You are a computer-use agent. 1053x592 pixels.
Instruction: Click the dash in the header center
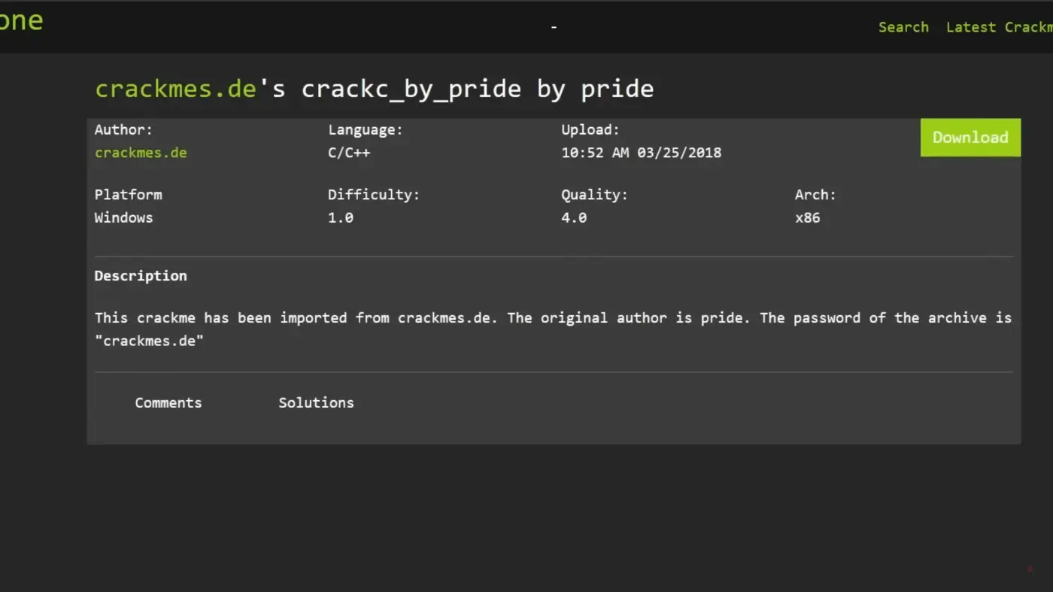pyautogui.click(x=554, y=27)
